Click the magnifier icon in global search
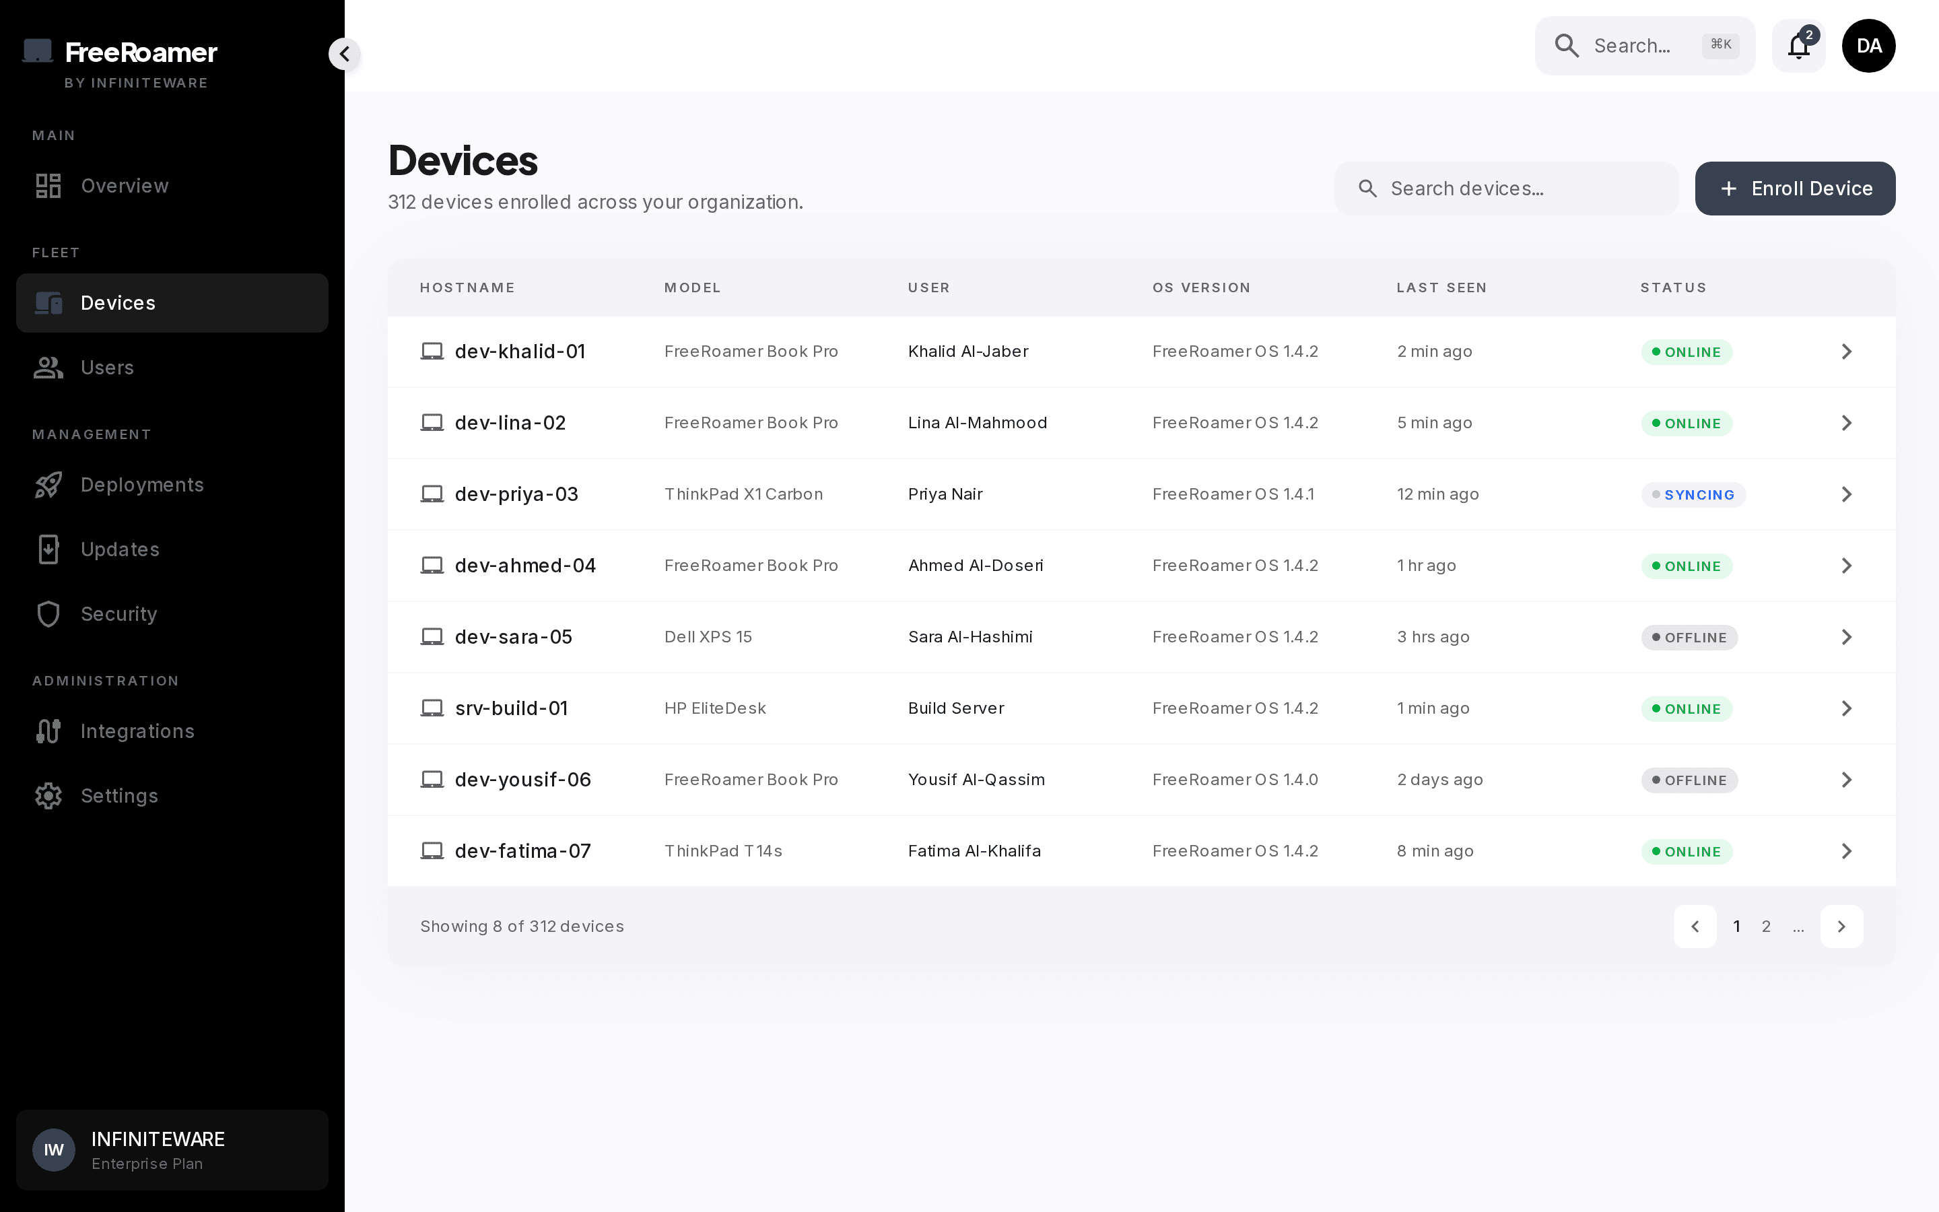The height and width of the screenshot is (1212, 1939). pyautogui.click(x=1567, y=46)
